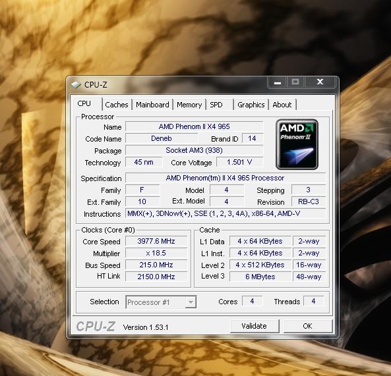Image resolution: width=391 pixels, height=376 pixels.
Task: Go to the About tab
Action: click(x=282, y=105)
